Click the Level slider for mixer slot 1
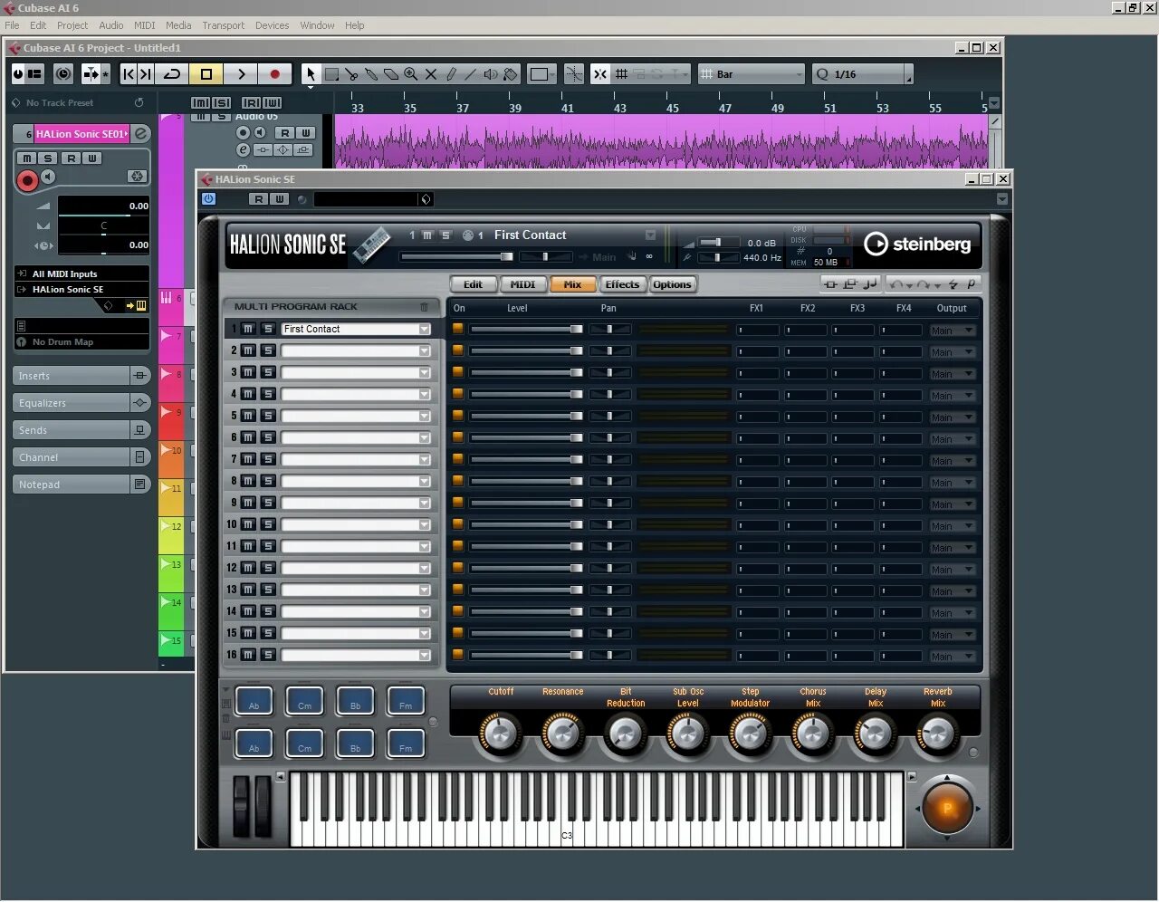Image resolution: width=1159 pixels, height=902 pixels. [x=526, y=330]
